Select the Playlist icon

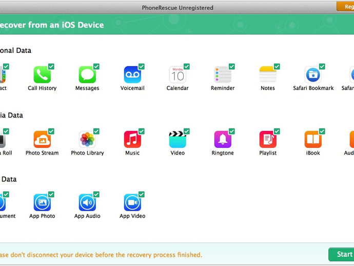pos(268,140)
